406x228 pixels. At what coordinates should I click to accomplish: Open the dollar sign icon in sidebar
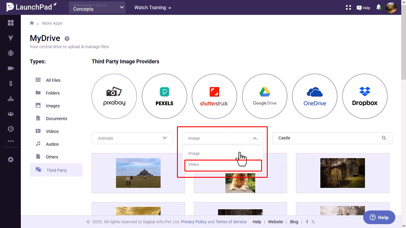(x=11, y=84)
